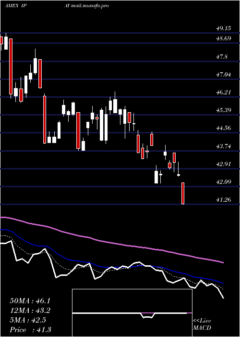
Task: Click the 48.69 price level label
Action: (223, 39)
